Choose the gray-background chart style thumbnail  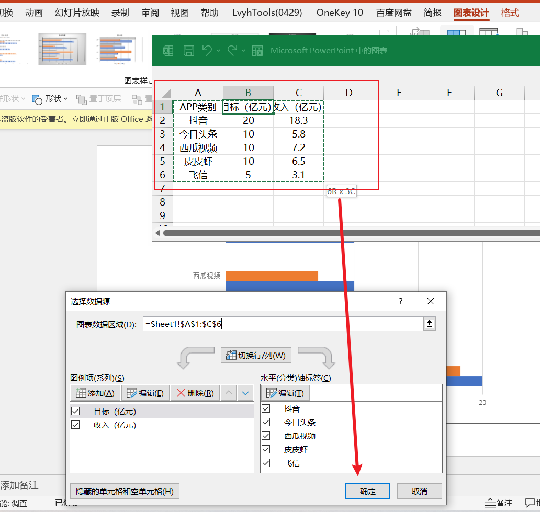tap(62, 49)
